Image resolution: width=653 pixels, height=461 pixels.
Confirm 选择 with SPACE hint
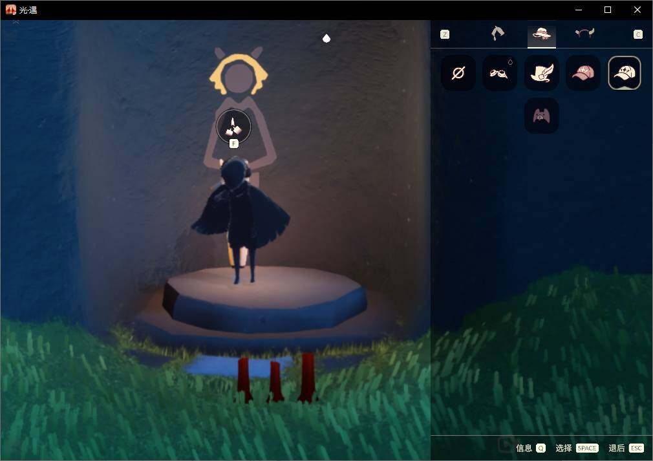(577, 448)
